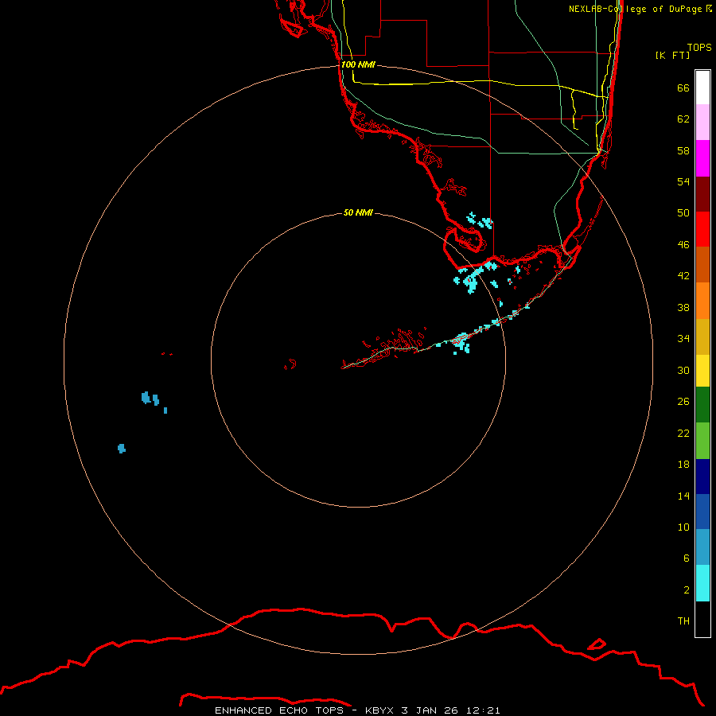The image size is (716, 716).
Task: Click the 22 legend value
Action: 683,433
